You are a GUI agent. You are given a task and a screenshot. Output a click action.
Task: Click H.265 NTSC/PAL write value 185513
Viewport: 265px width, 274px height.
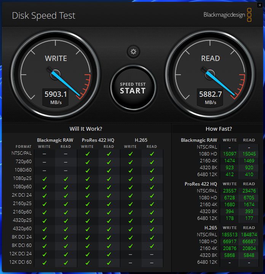[x=230, y=235]
